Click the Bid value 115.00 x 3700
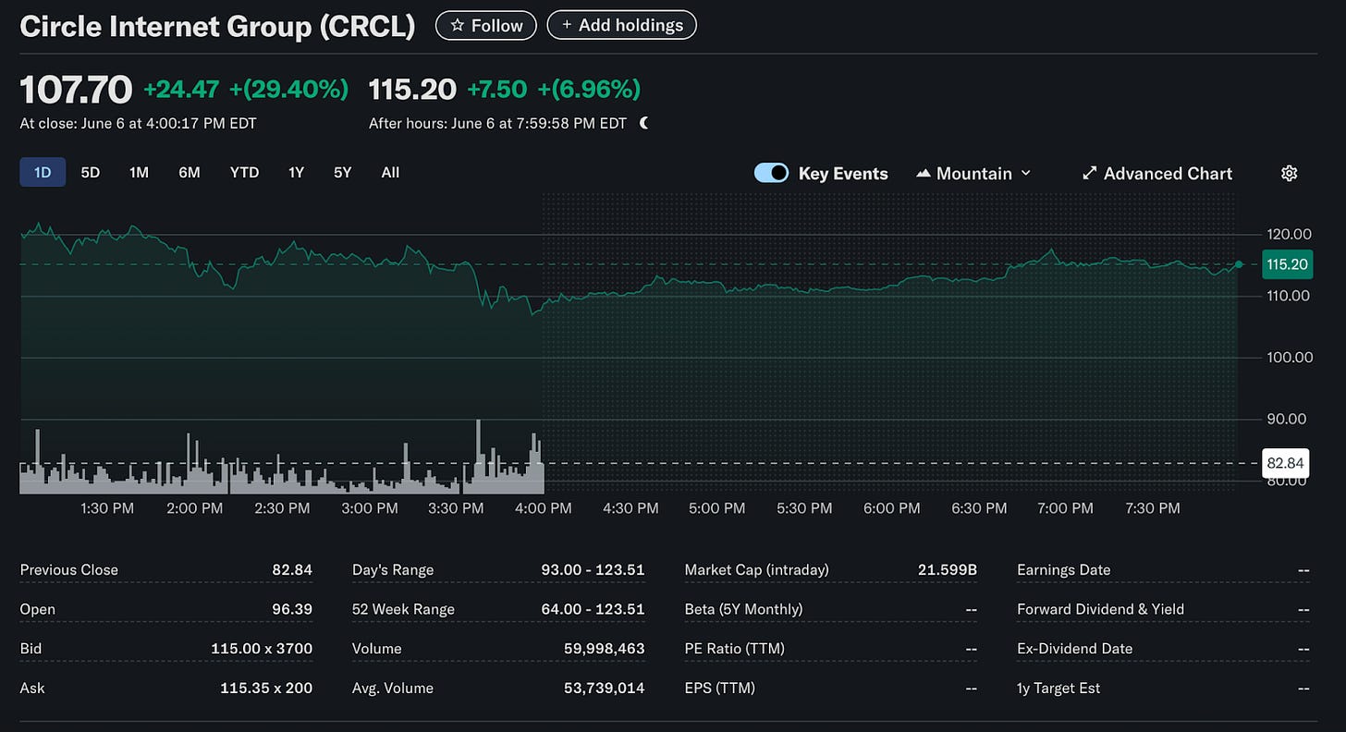The width and height of the screenshot is (1346, 732). tap(262, 649)
